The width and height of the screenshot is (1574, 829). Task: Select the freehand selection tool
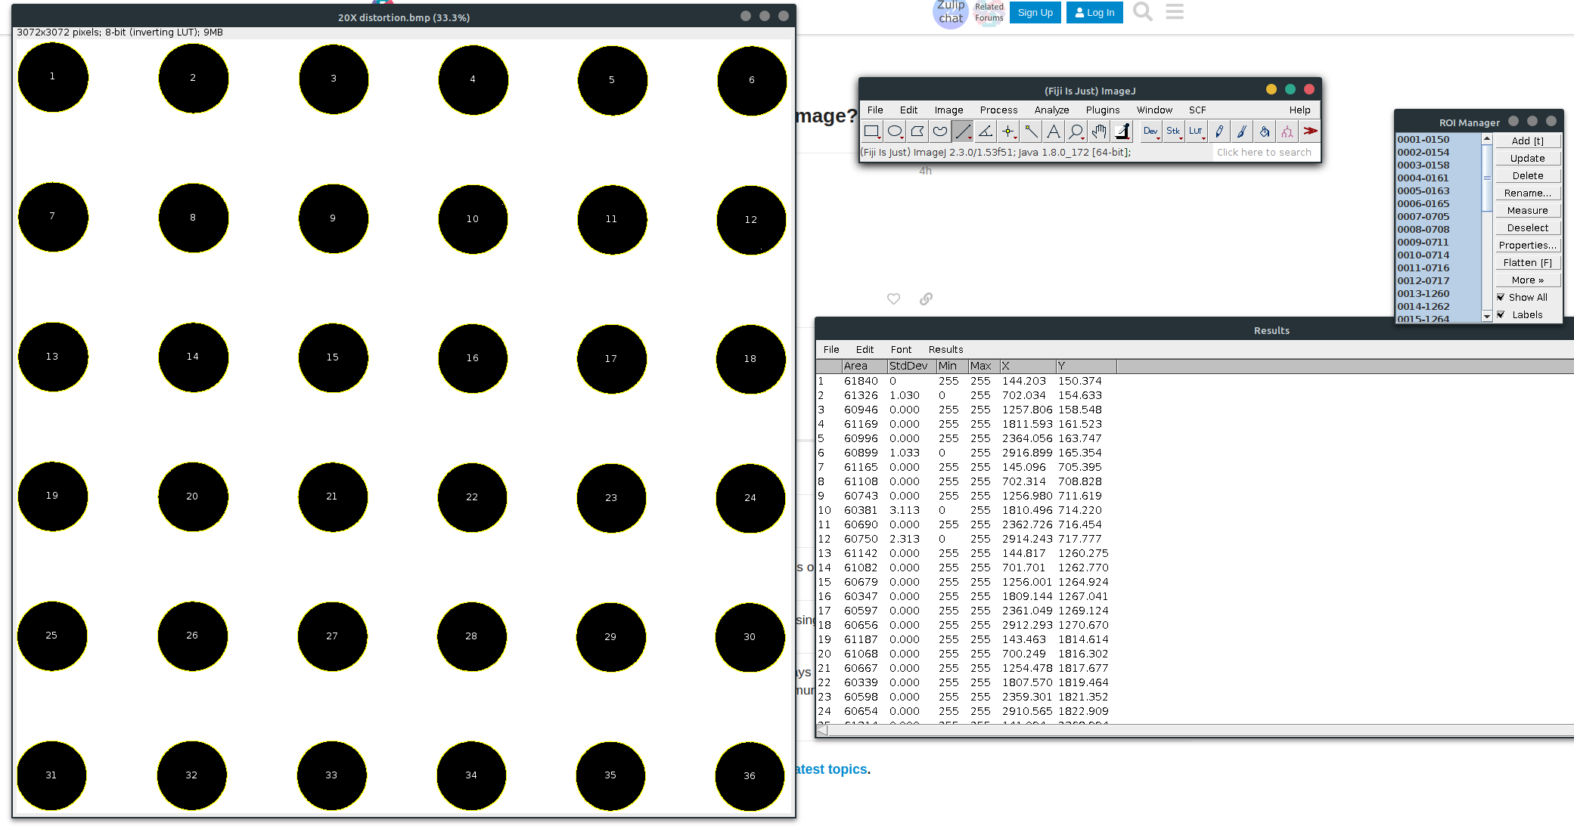[x=939, y=131]
